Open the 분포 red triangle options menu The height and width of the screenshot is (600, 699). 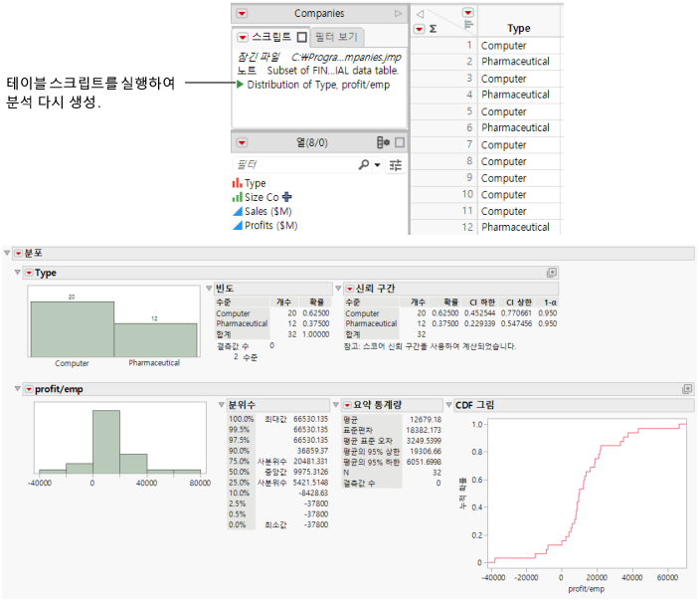pos(18,254)
